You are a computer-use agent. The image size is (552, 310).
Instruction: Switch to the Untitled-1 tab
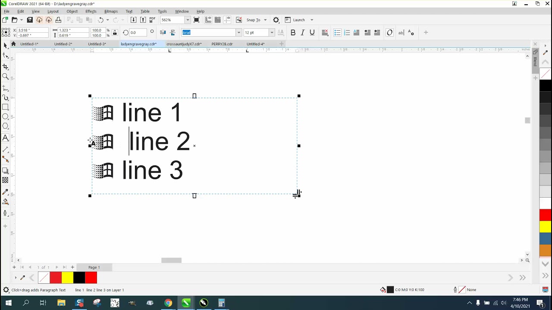[x=29, y=44]
